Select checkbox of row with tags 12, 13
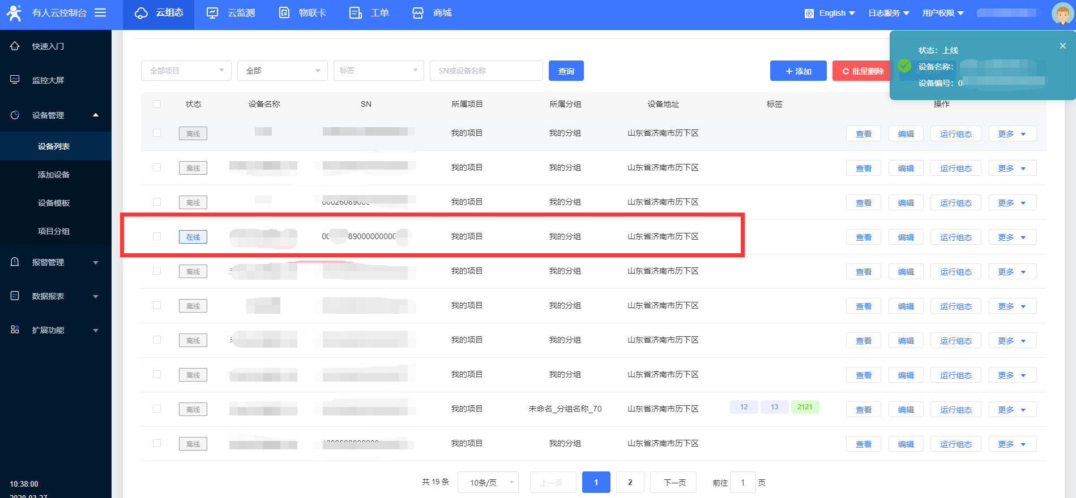Image resolution: width=1076 pixels, height=498 pixels. tap(157, 409)
